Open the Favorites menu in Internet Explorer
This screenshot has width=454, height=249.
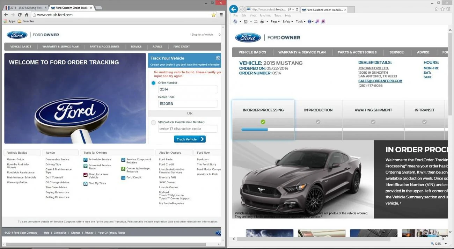pyautogui.click(x=265, y=15)
